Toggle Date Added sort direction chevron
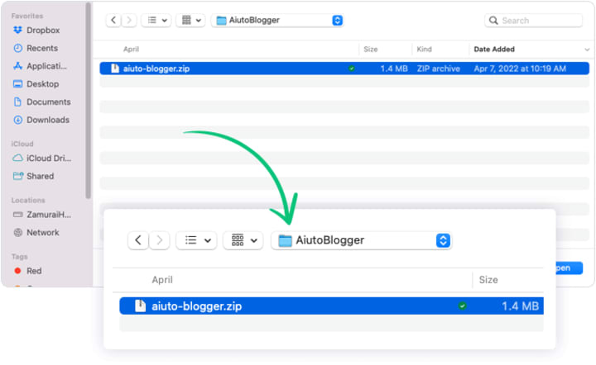Image resolution: width=596 pixels, height=365 pixels. [587, 50]
